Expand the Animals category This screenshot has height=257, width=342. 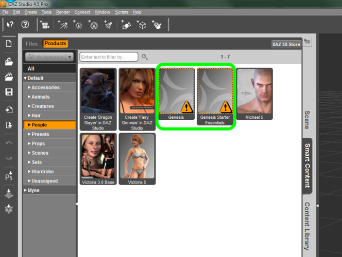coord(29,97)
